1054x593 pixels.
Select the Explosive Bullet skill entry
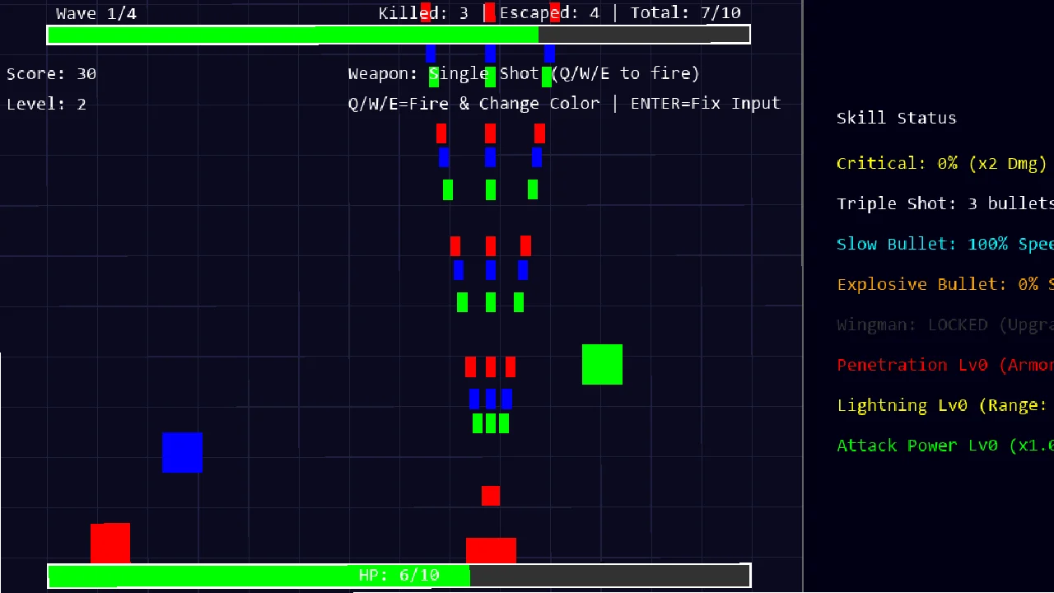pos(944,284)
